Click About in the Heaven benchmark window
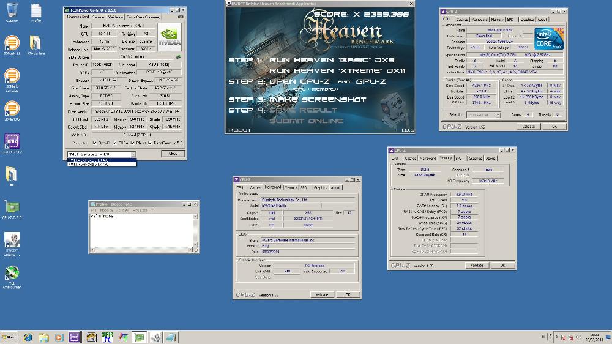 [240, 130]
